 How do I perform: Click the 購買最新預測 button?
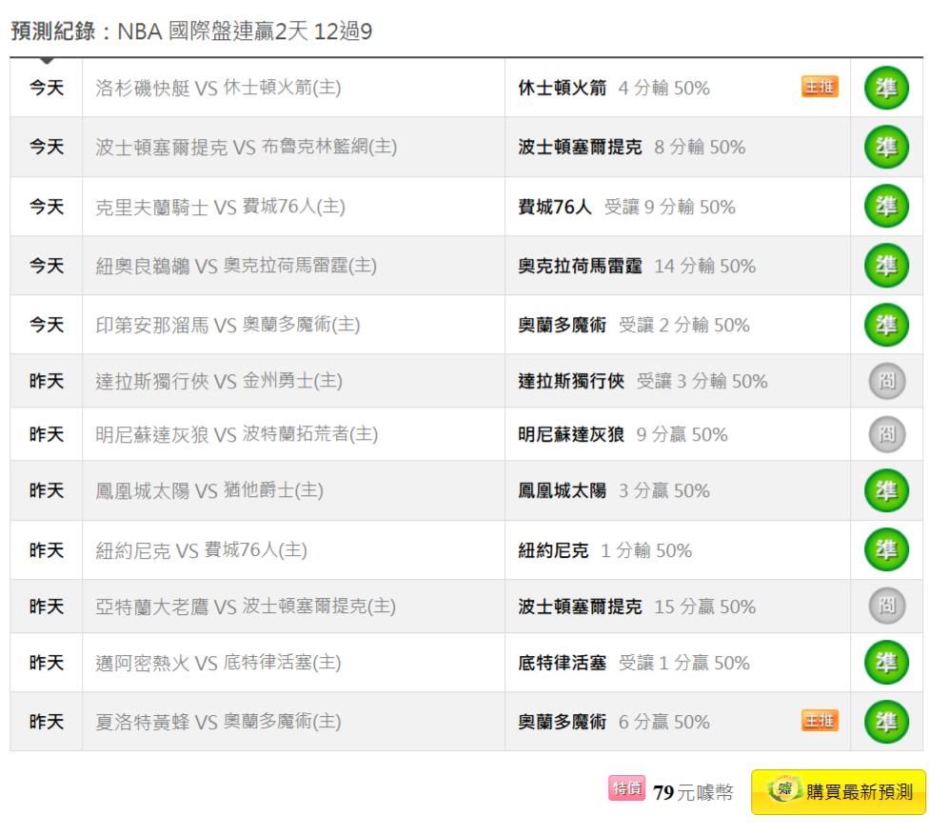pyautogui.click(x=839, y=792)
